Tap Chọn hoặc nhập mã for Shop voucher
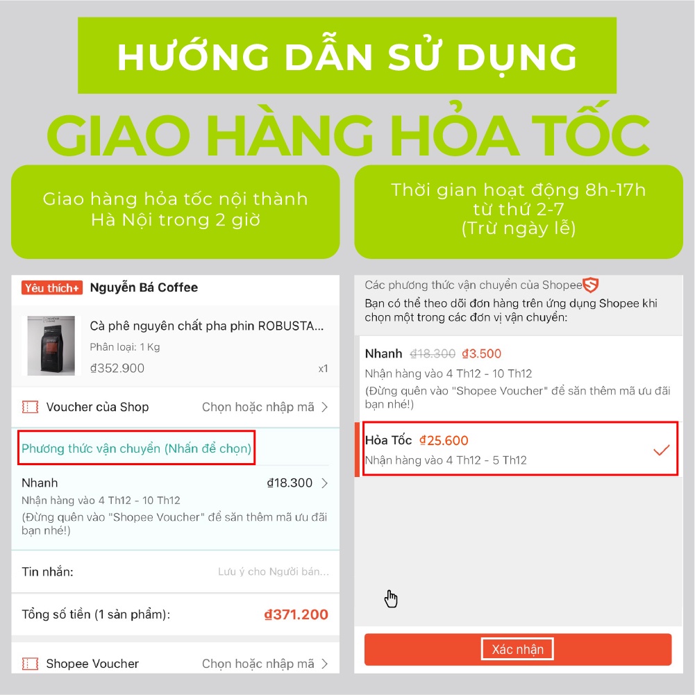 pyautogui.click(x=258, y=407)
